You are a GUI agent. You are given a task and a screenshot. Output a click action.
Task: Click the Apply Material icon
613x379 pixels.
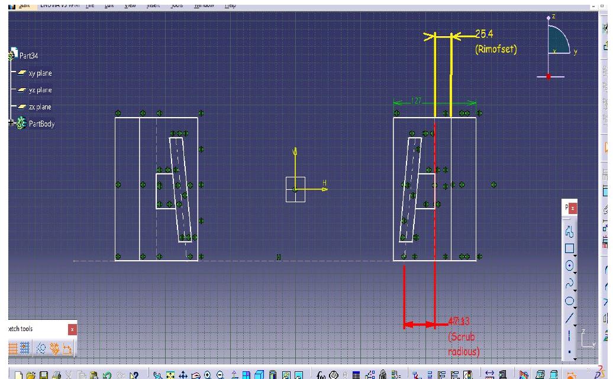(x=524, y=375)
